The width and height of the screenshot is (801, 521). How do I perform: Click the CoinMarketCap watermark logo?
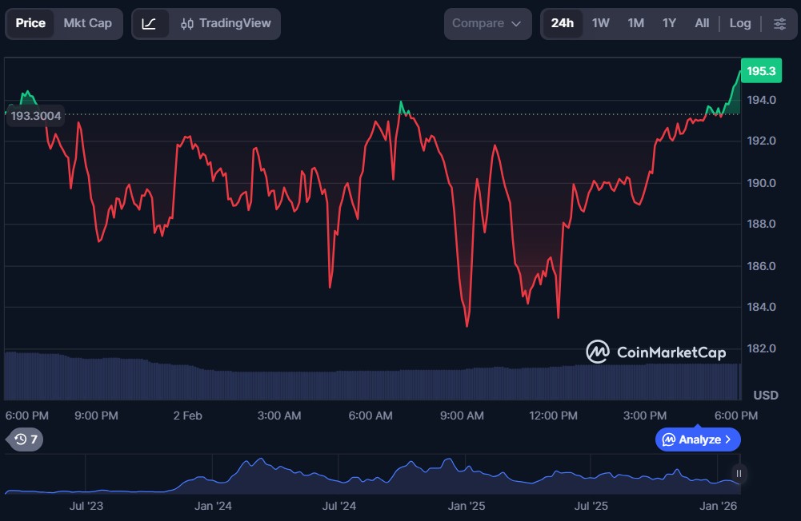click(x=655, y=352)
